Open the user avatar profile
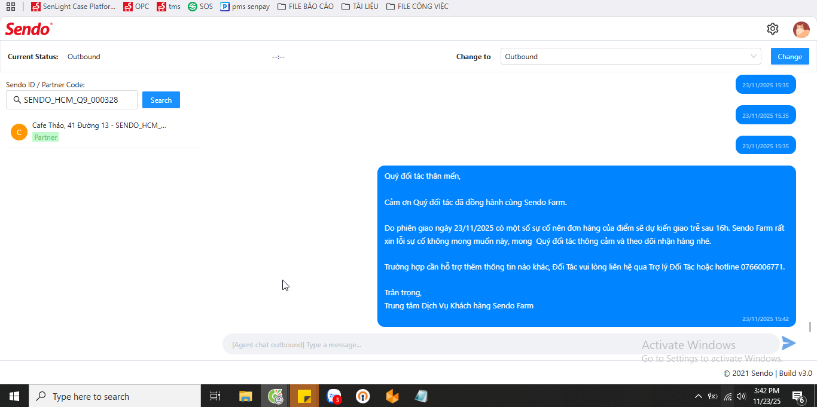The width and height of the screenshot is (817, 407). pyautogui.click(x=801, y=29)
